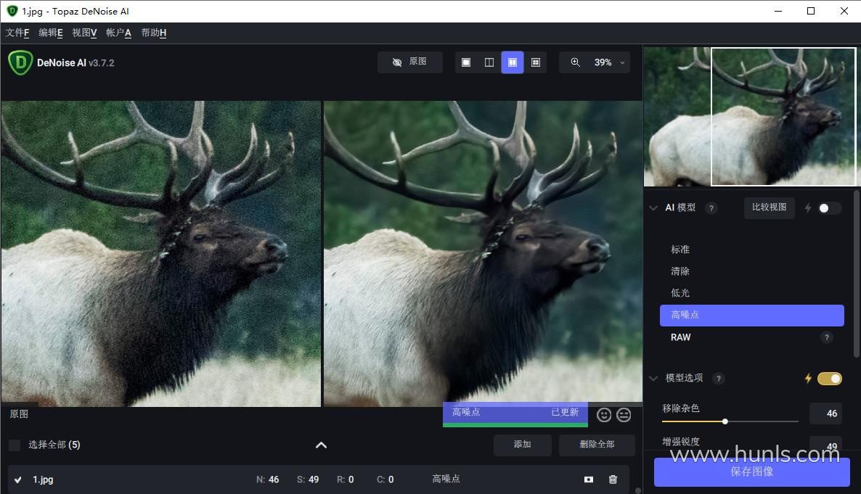Click the 移除杂色 slider handle
Viewport: 861px width, 494px height.
pyautogui.click(x=725, y=421)
